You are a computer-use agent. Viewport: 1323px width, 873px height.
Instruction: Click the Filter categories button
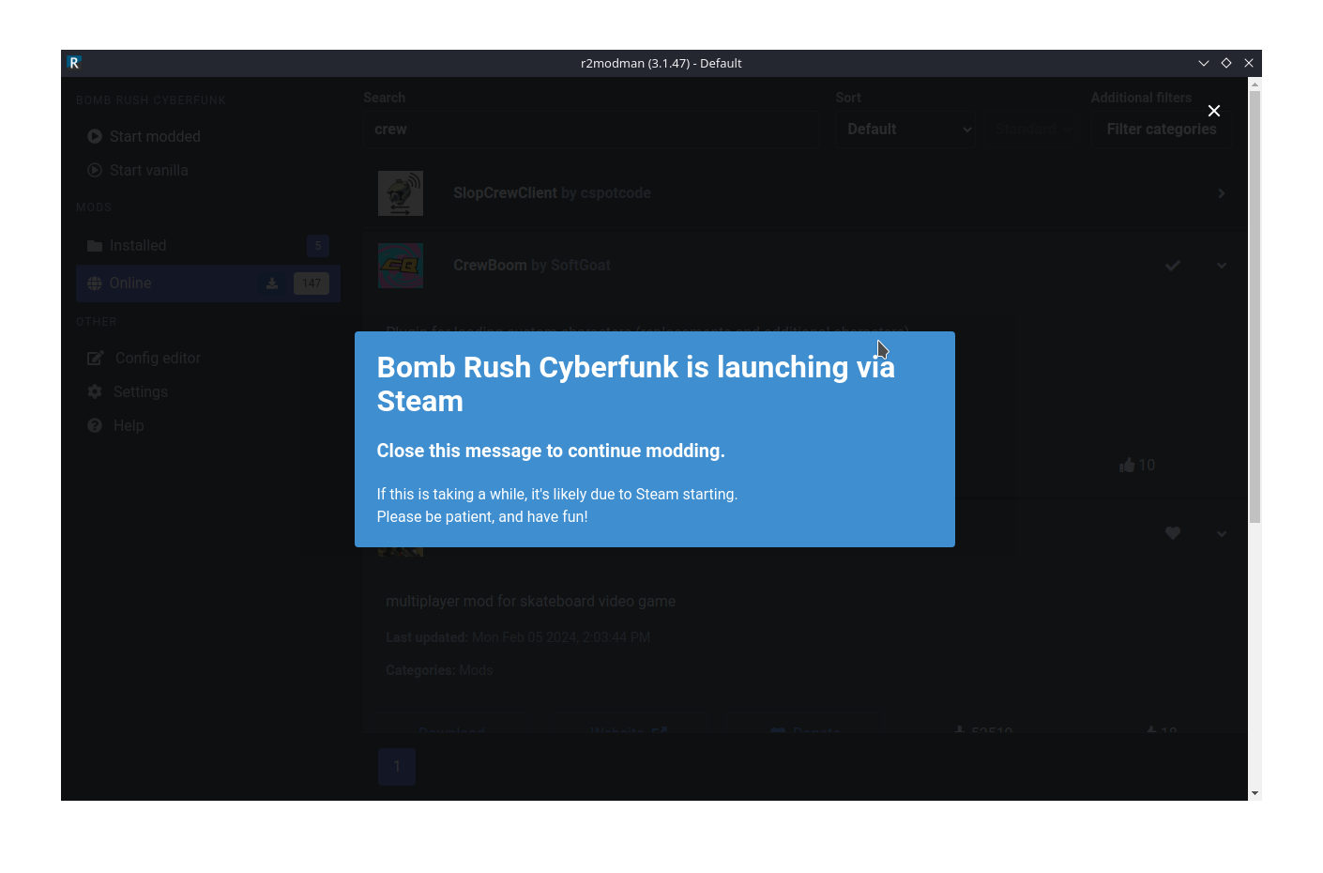[1162, 129]
